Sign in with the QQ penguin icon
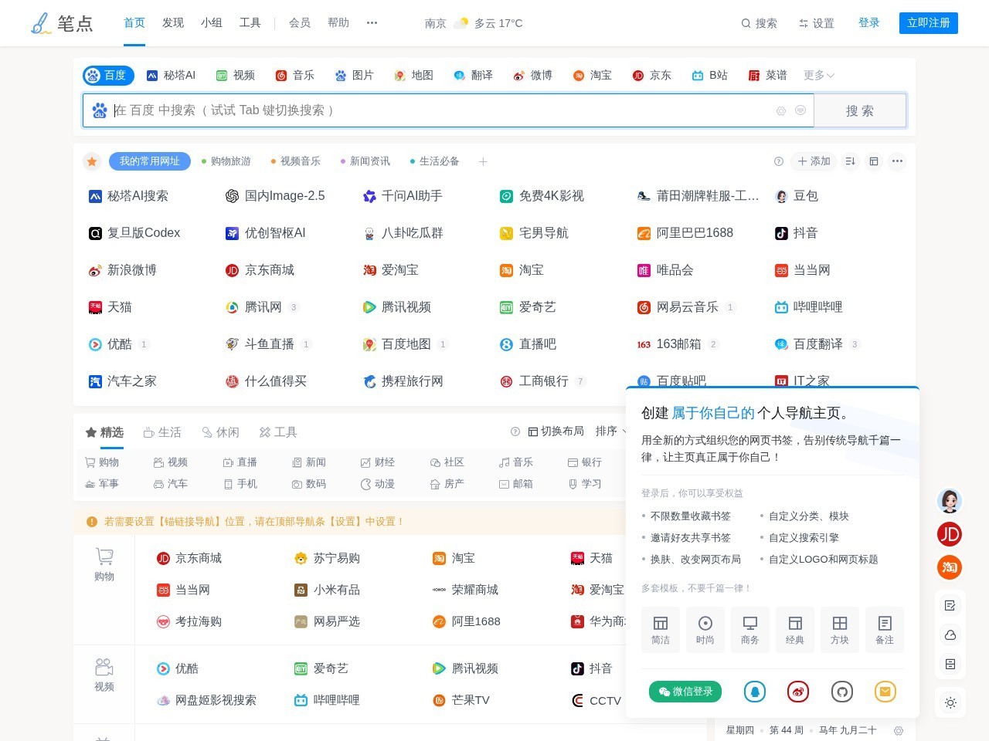The height and width of the screenshot is (741, 989). pyautogui.click(x=755, y=692)
